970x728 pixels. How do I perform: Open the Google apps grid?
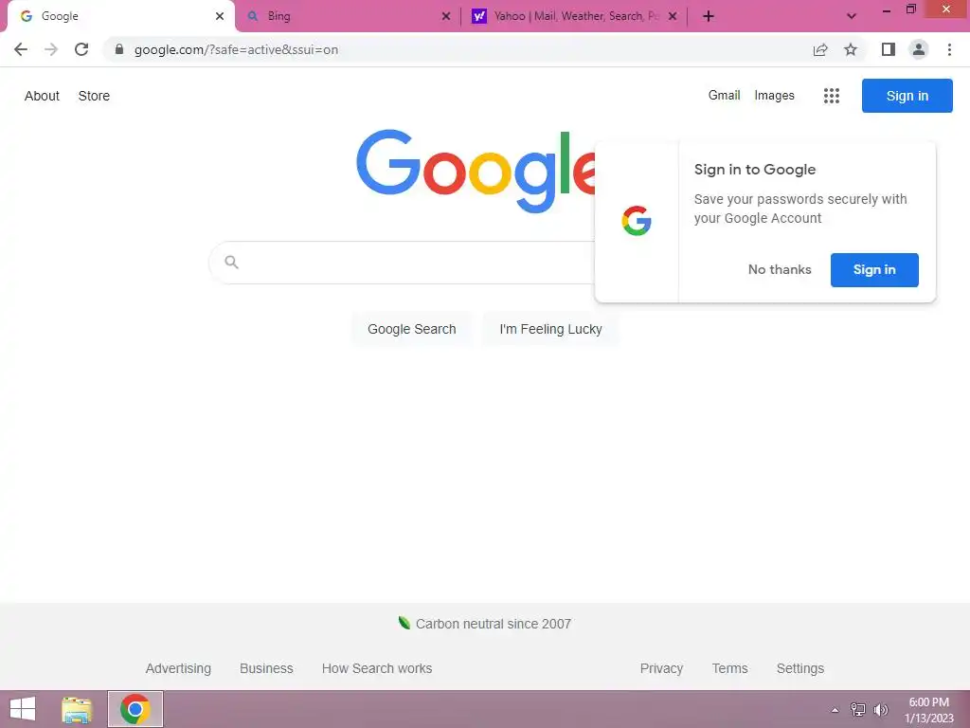[x=832, y=96]
